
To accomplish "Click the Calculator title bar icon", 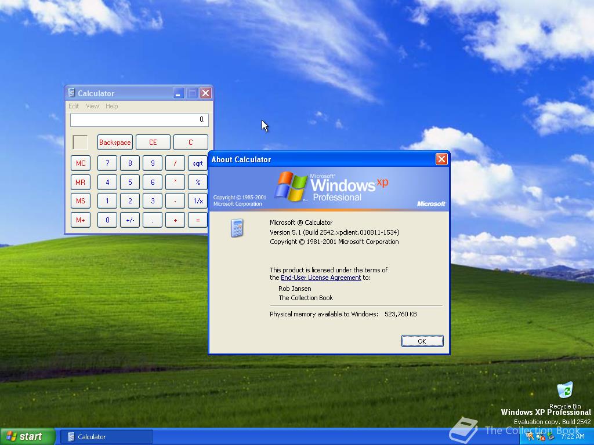I will (x=71, y=93).
